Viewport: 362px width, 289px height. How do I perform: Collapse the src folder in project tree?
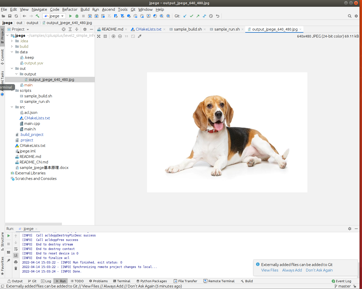(12, 107)
